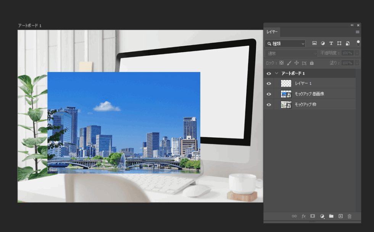Select the モックアップ 基画像 layer thumbnail
Image resolution: width=374 pixels, height=232 pixels.
coord(286,94)
